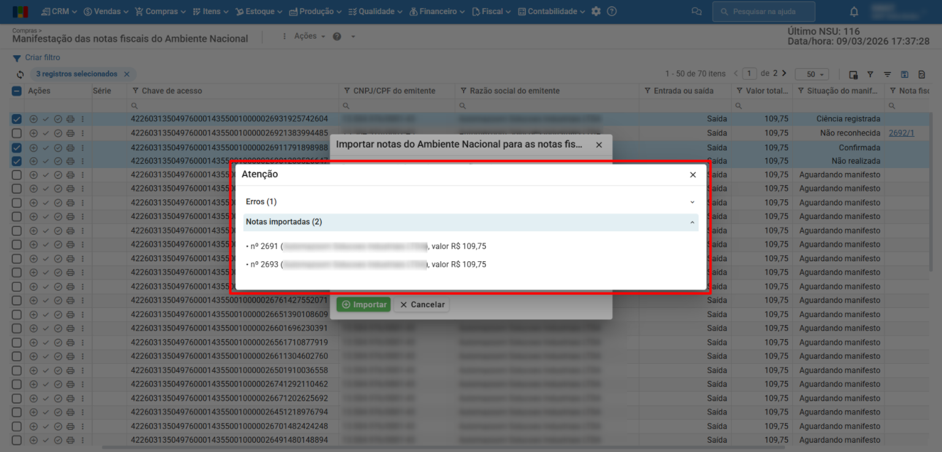The height and width of the screenshot is (452, 942).
Task: Open the dropdown arrow beside the help icon
Action: (x=353, y=36)
